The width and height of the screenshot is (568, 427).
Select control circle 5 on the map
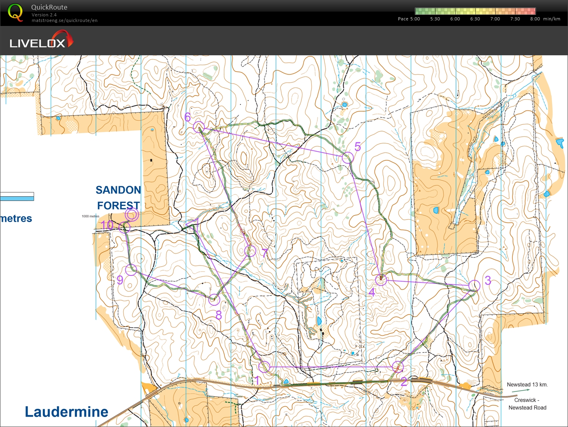coord(347,157)
